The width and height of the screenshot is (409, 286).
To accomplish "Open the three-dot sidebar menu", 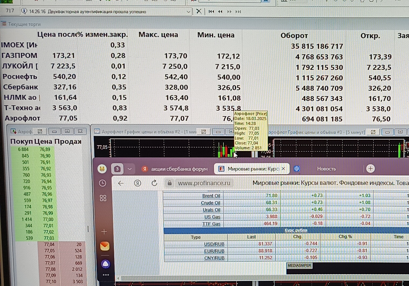I will pyautogui.click(x=106, y=275).
